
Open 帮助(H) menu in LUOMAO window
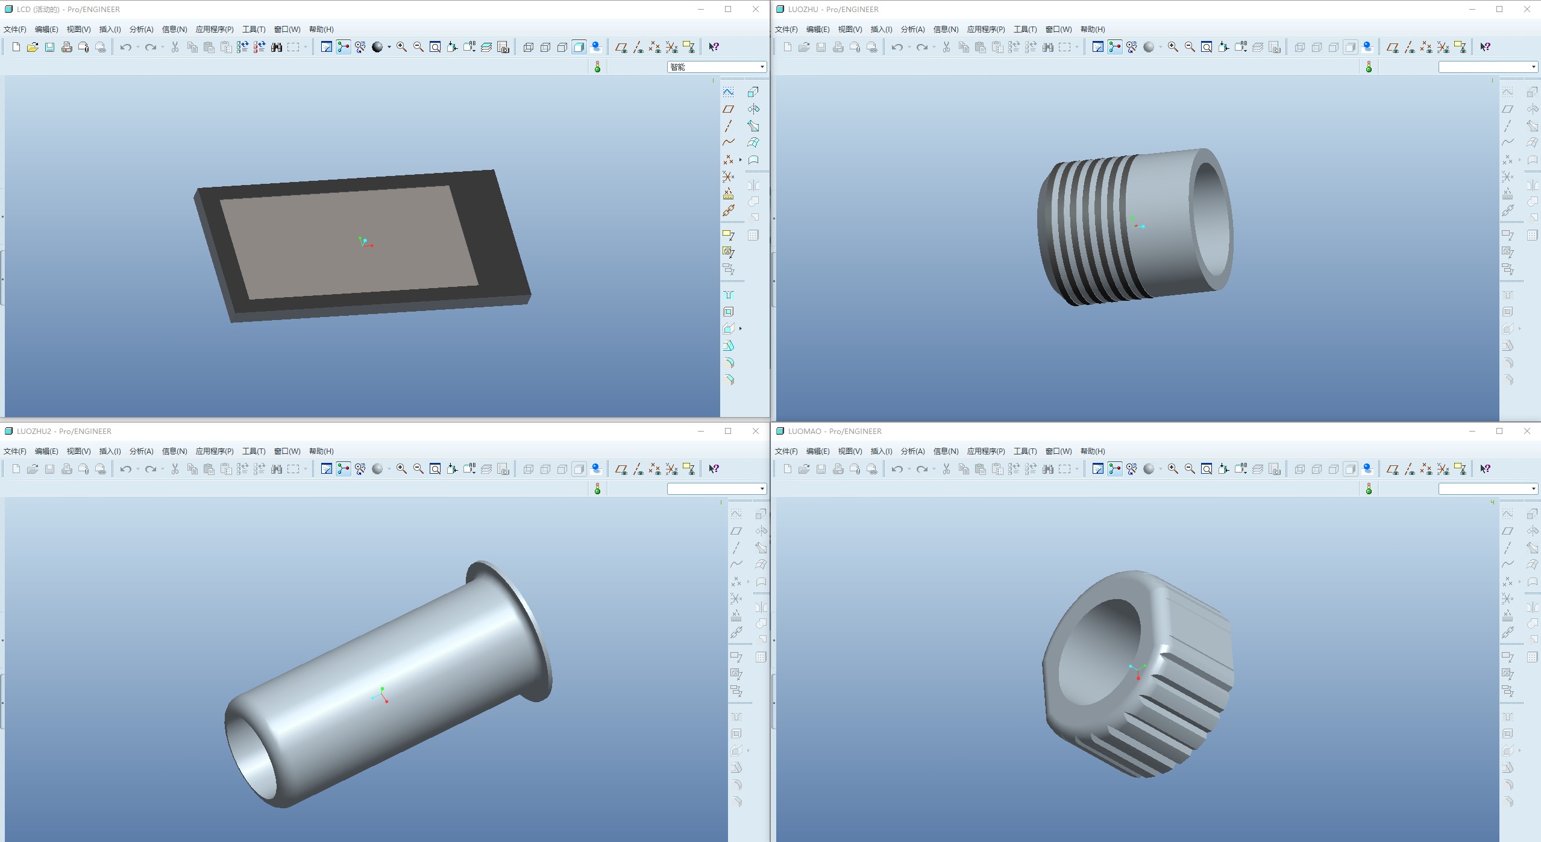(x=1093, y=451)
